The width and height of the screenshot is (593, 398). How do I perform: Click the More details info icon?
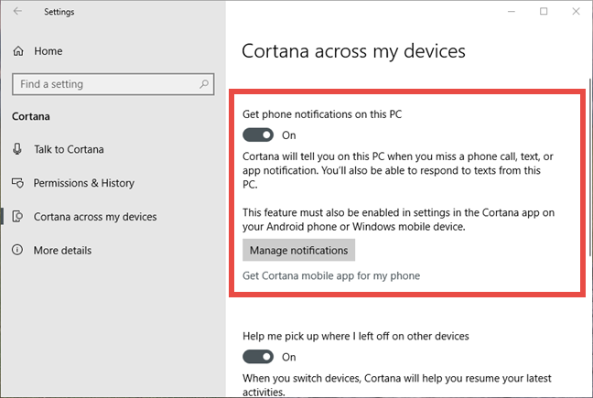[17, 250]
